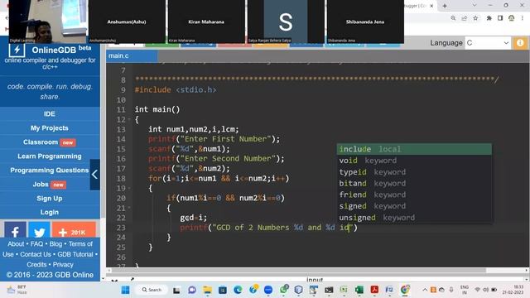This screenshot has width=530, height=298.
Task: Select the main.c file tab
Action: pyautogui.click(x=132, y=55)
